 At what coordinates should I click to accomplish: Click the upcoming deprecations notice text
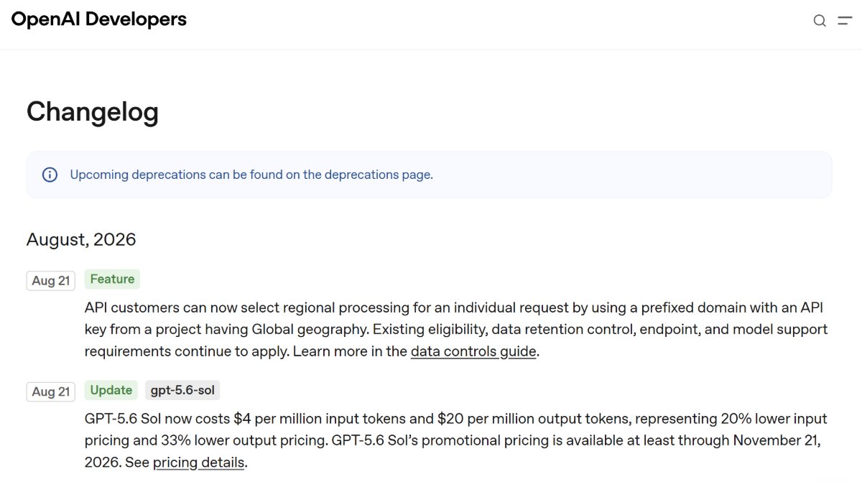tap(251, 175)
